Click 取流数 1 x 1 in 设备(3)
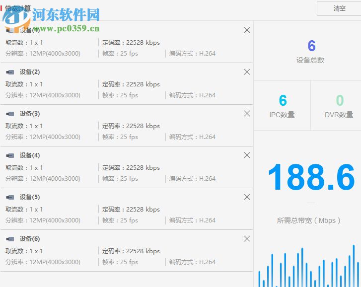The width and height of the screenshot is (361, 287). [24, 126]
